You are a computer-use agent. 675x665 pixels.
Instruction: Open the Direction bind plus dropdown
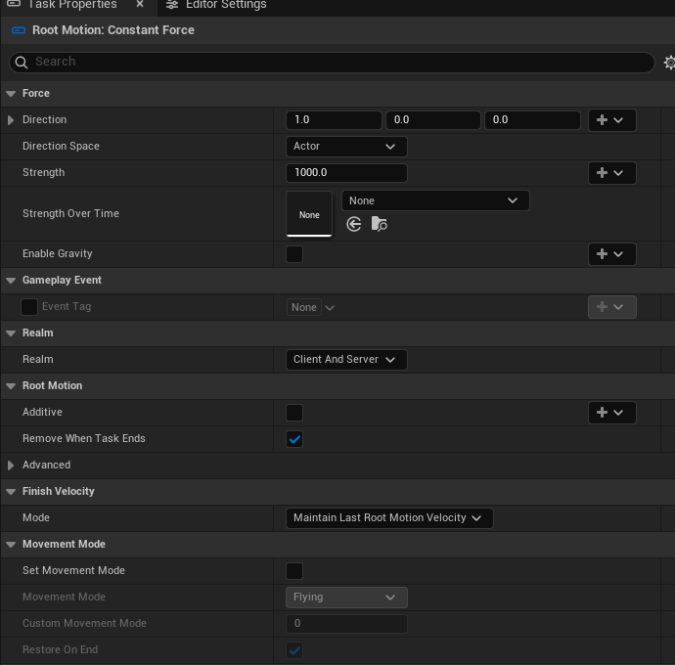click(x=611, y=120)
